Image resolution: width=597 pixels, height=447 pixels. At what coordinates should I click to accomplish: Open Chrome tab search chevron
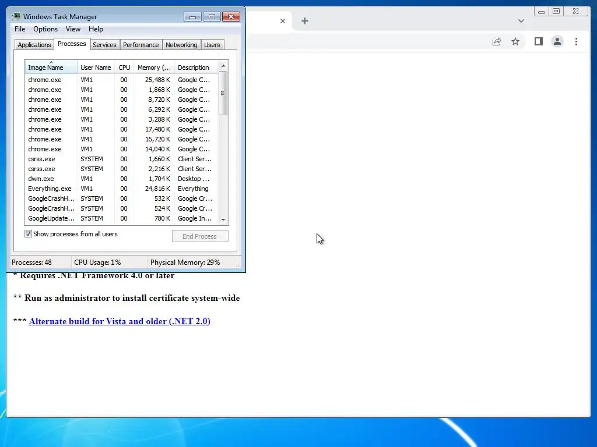tap(521, 21)
